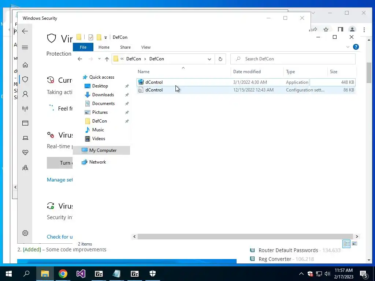Open Device performance & health heart icon
Screen dimensions: 375x281
pos(25,153)
